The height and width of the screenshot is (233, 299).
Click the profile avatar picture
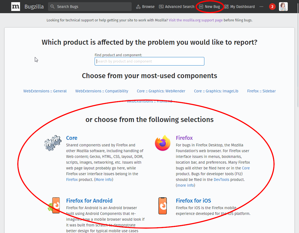(x=283, y=6)
